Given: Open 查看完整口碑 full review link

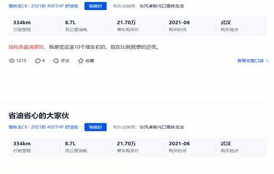Looking at the screenshot, I should (x=253, y=61).
